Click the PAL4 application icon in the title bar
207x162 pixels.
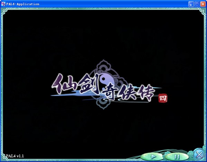point(3,4)
